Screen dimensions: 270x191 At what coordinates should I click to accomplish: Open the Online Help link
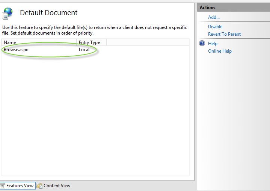220,51
